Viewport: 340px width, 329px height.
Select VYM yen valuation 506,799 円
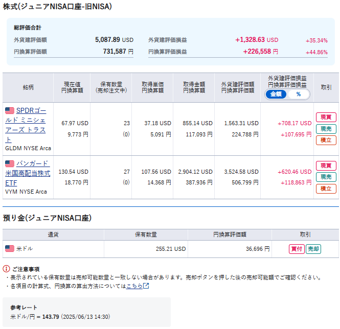245,182
